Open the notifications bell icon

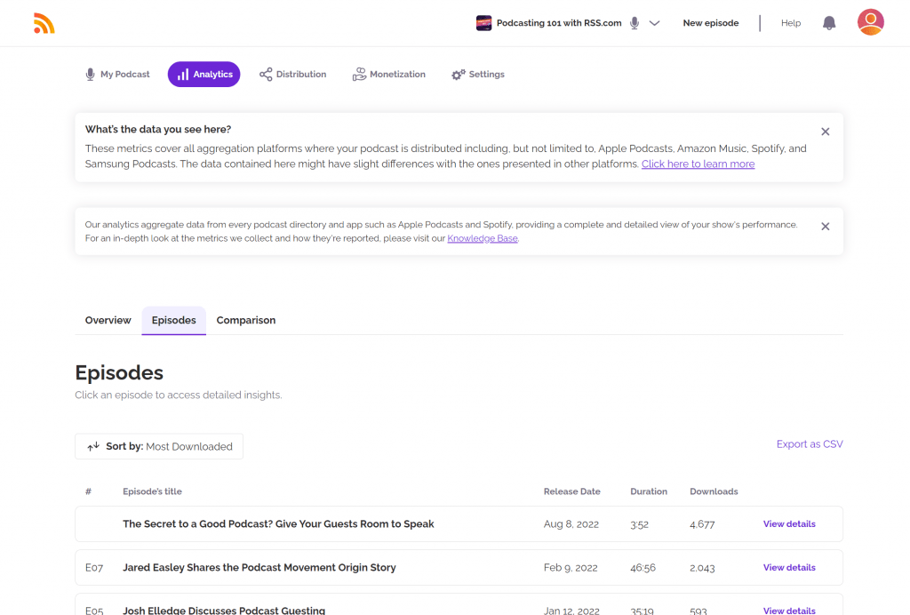coord(829,23)
